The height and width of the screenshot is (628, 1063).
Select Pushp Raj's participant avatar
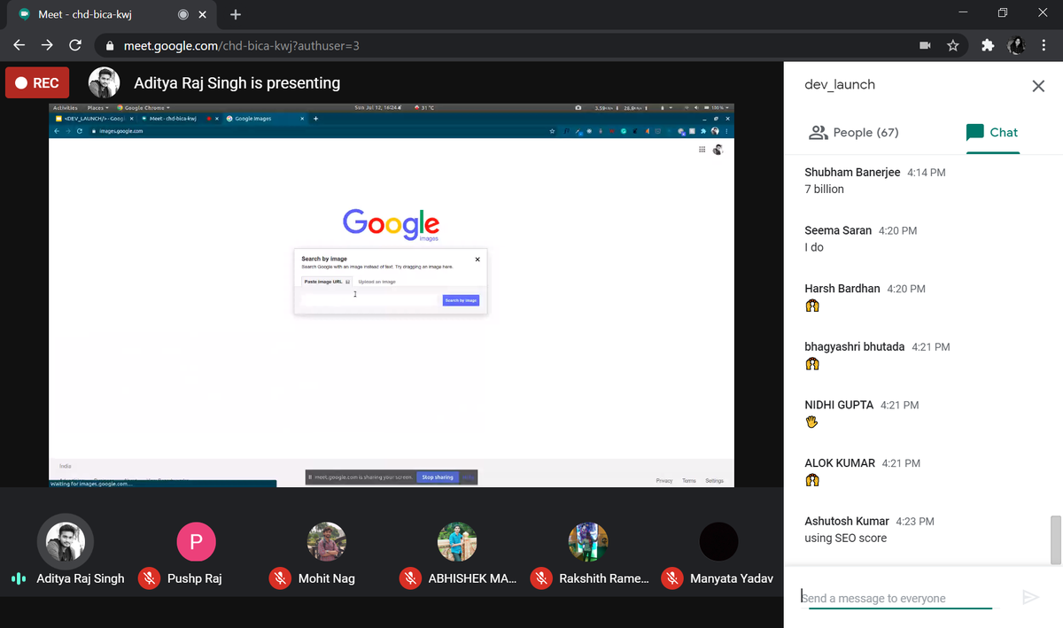click(197, 542)
